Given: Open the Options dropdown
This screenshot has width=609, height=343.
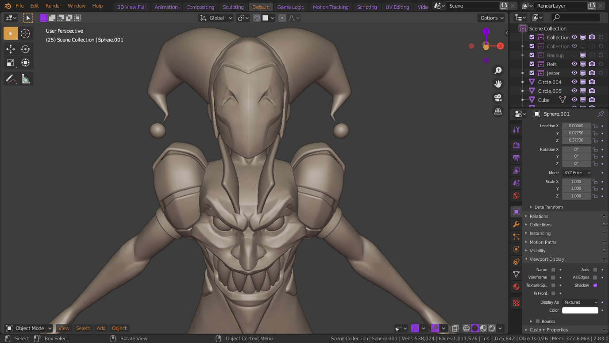Looking at the screenshot, I should point(492,18).
